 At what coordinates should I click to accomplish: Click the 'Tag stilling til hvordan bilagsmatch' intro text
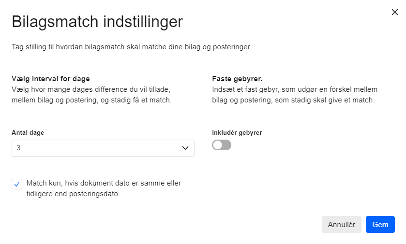(132, 47)
